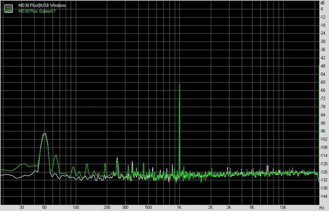Viewport: 329px width, 211px height.
Task: Click the top of the 50 Hz peak
Action: point(44,134)
